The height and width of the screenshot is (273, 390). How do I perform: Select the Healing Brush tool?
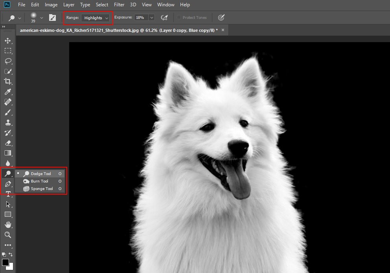tap(8, 102)
